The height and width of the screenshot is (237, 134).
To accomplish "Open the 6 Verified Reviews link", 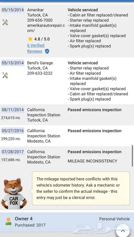I will click(x=36, y=48).
